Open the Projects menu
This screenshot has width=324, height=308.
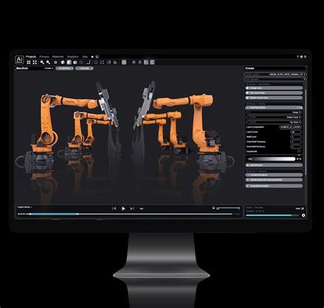pos(31,56)
